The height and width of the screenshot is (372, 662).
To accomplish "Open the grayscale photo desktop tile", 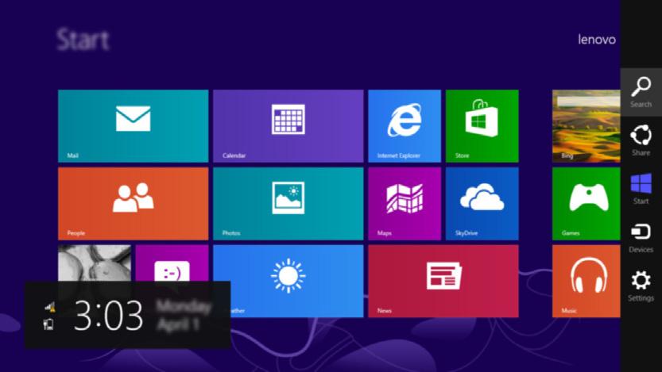I will click(x=94, y=263).
